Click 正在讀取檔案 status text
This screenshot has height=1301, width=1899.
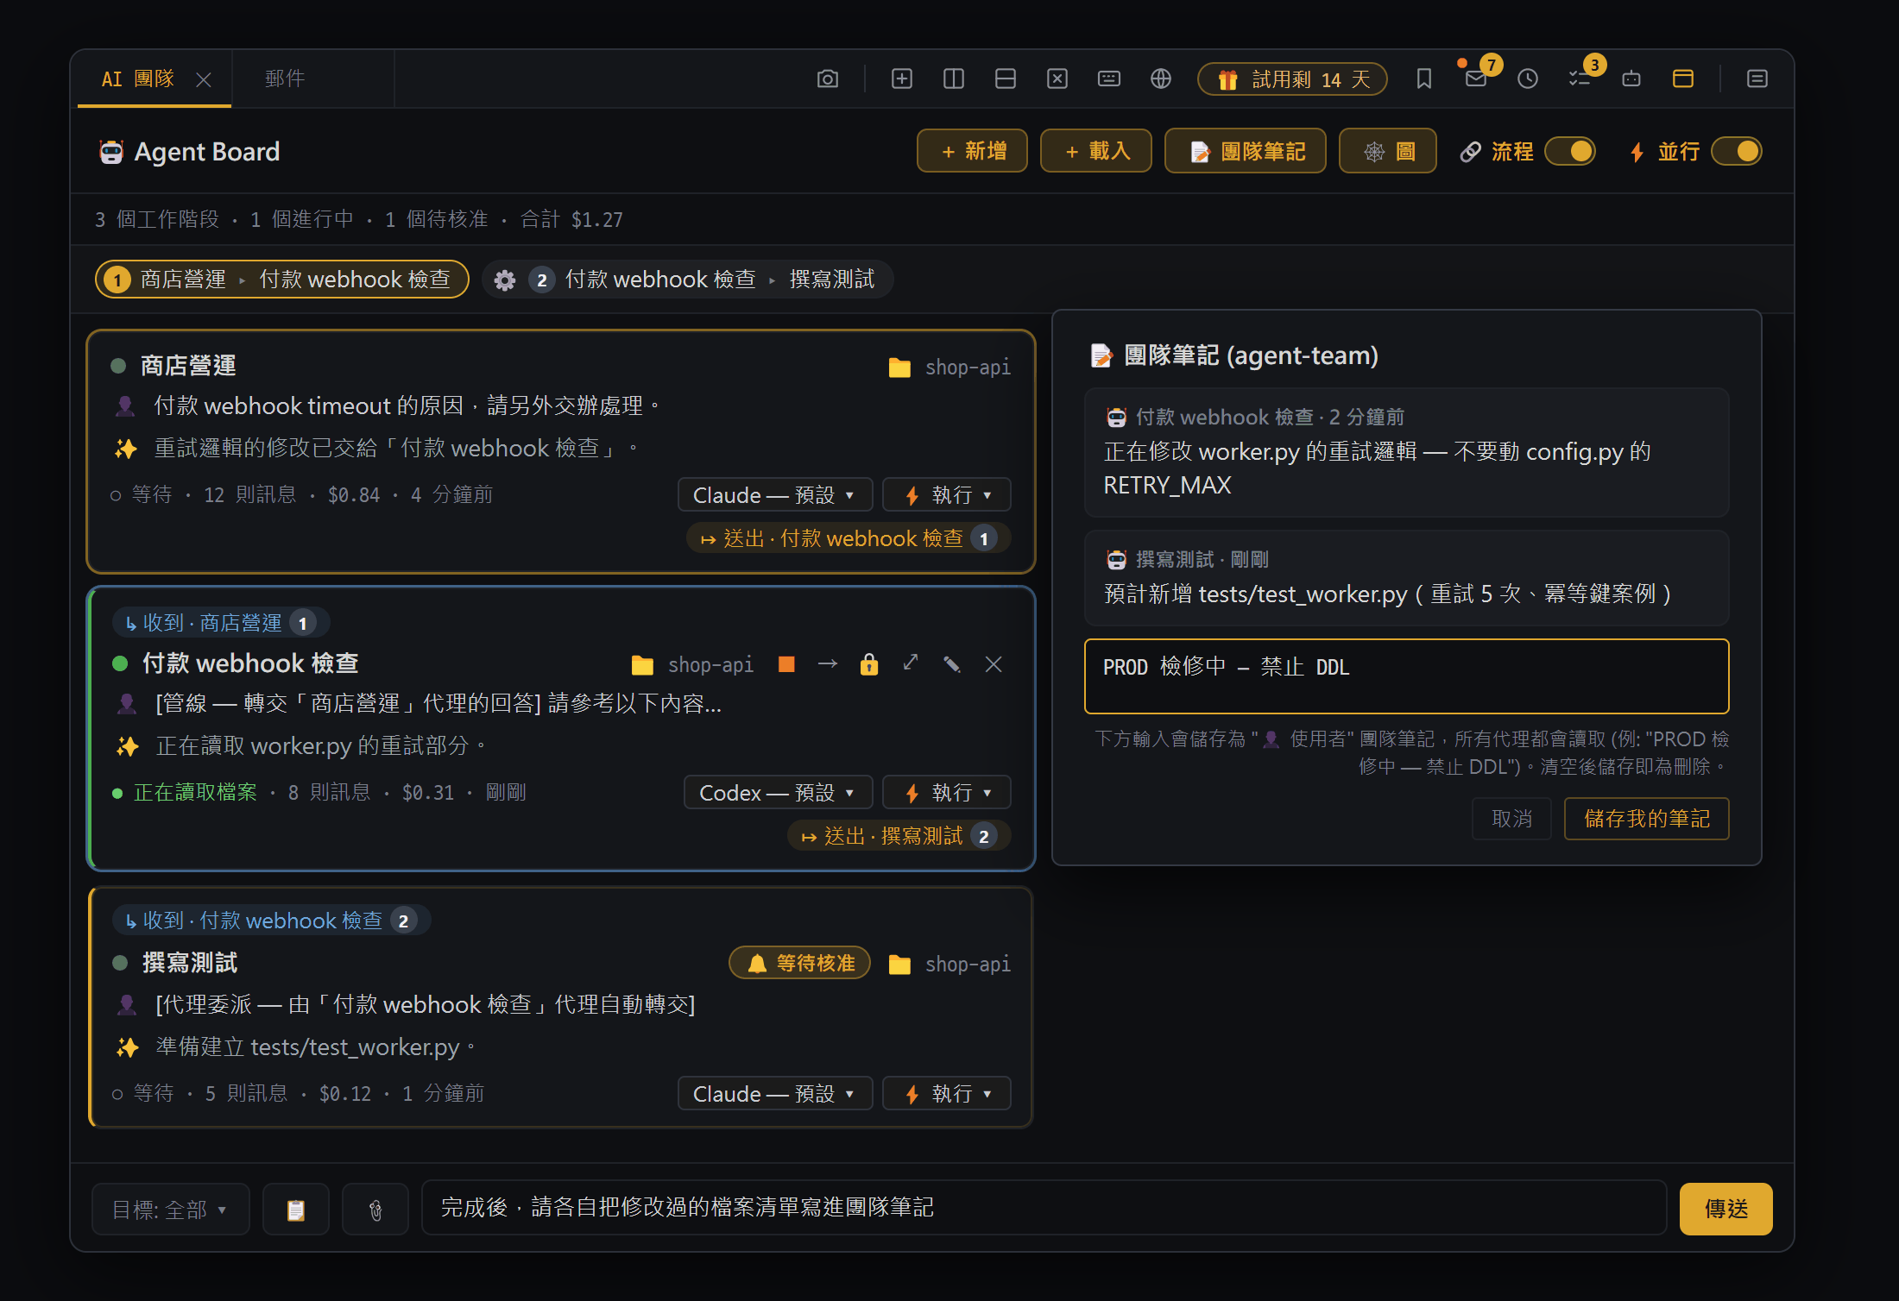(x=195, y=793)
